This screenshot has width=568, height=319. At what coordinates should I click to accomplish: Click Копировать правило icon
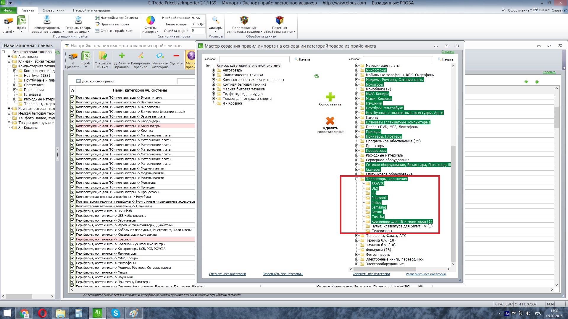click(x=141, y=56)
